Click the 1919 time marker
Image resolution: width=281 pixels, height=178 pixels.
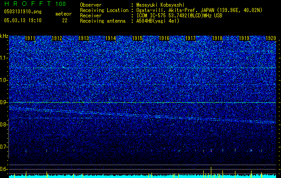point(244,38)
